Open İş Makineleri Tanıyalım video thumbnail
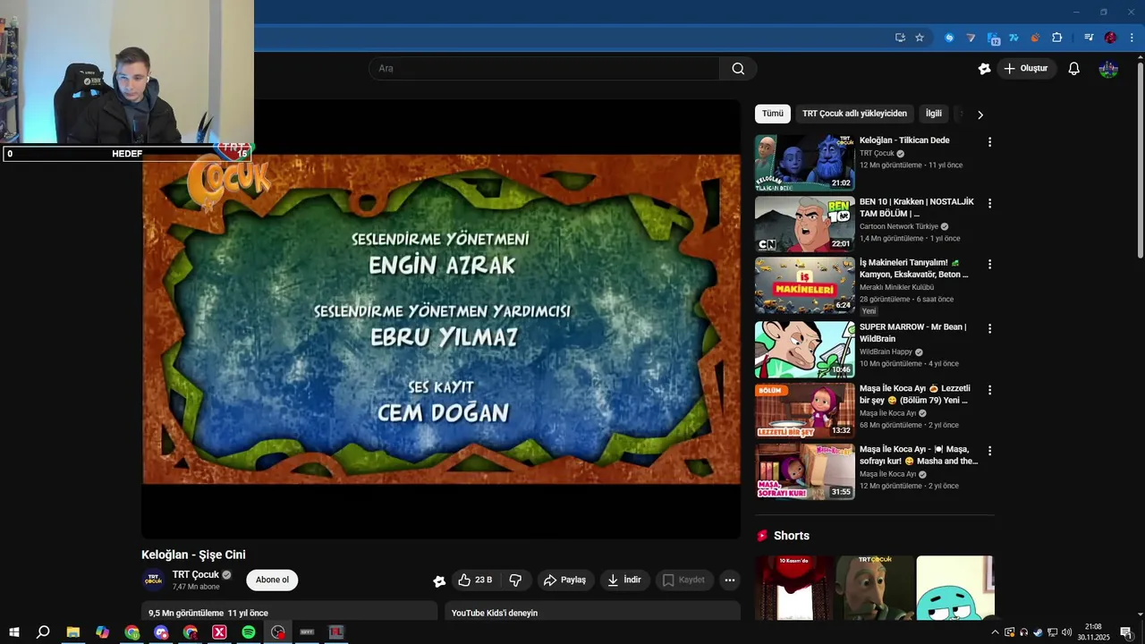The width and height of the screenshot is (1145, 644). click(x=804, y=285)
